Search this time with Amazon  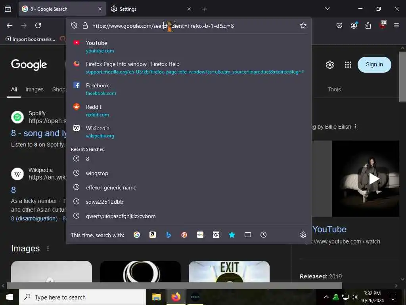point(153,235)
